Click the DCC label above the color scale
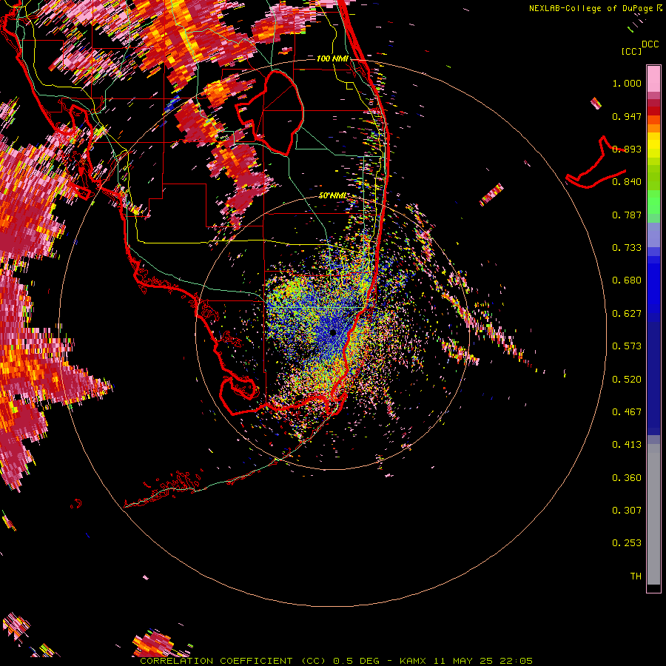This screenshot has height=666, width=666. (650, 44)
